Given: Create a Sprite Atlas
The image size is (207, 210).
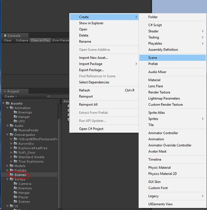Looking at the screenshot, I should [x=173, y=113].
